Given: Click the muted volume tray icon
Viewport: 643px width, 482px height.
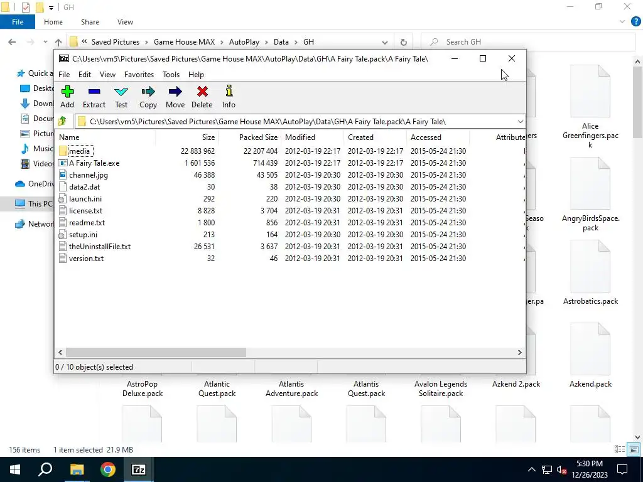Looking at the screenshot, I should point(561,469).
